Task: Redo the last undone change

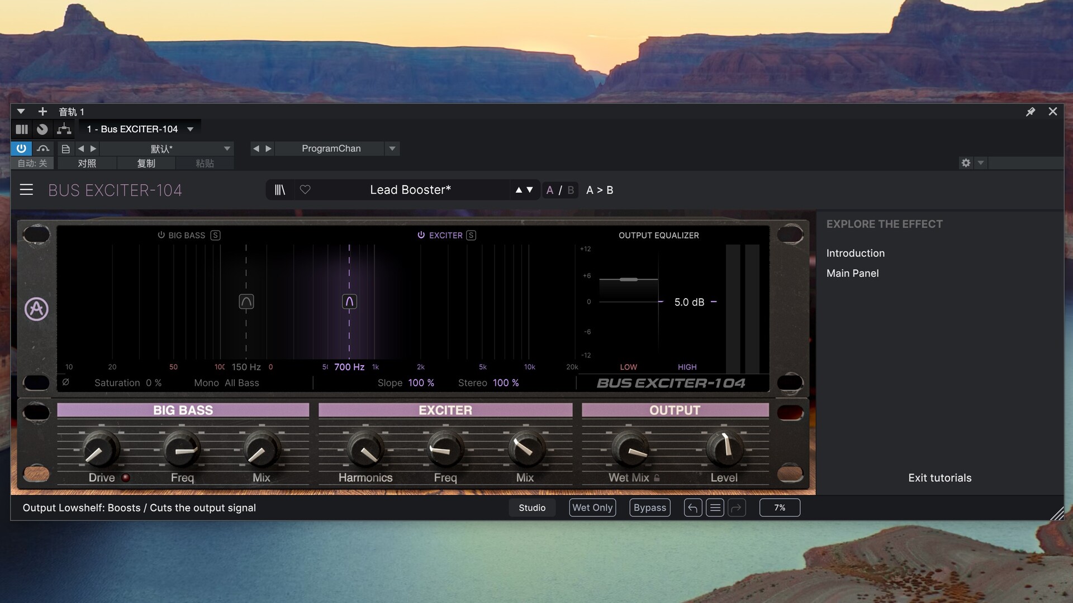Action: (x=737, y=508)
